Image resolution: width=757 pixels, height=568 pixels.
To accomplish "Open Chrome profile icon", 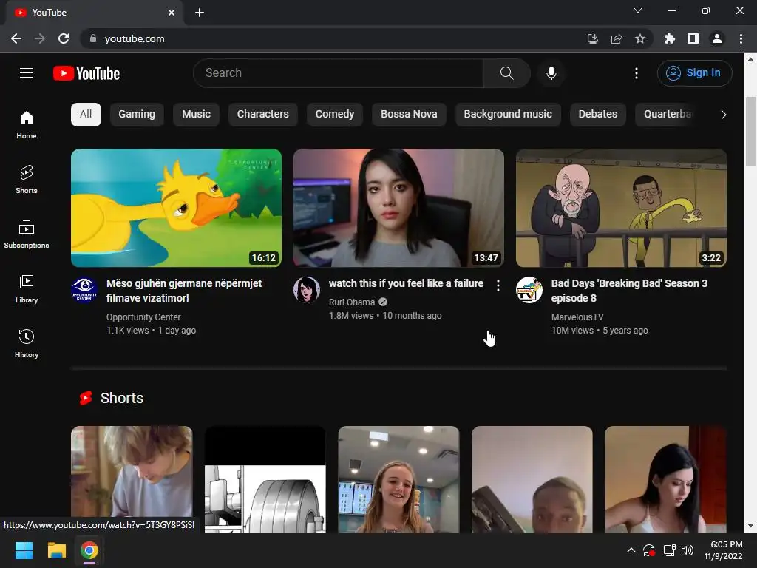I will (x=717, y=38).
